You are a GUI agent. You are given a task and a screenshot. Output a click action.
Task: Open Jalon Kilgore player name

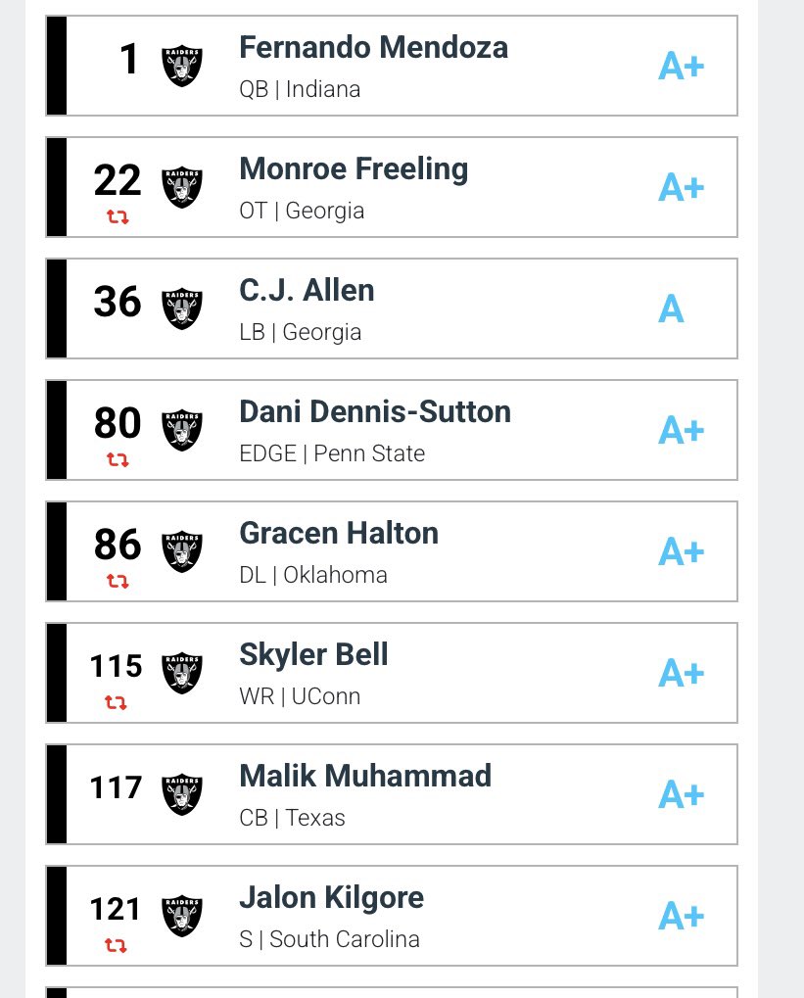(x=332, y=897)
